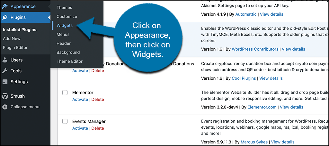The height and width of the screenshot is (146, 329).
Task: Select Theme Editor in Appearance flyout
Action: (x=69, y=61)
